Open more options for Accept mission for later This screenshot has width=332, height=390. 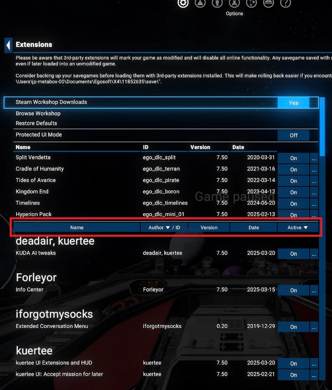coord(314,375)
